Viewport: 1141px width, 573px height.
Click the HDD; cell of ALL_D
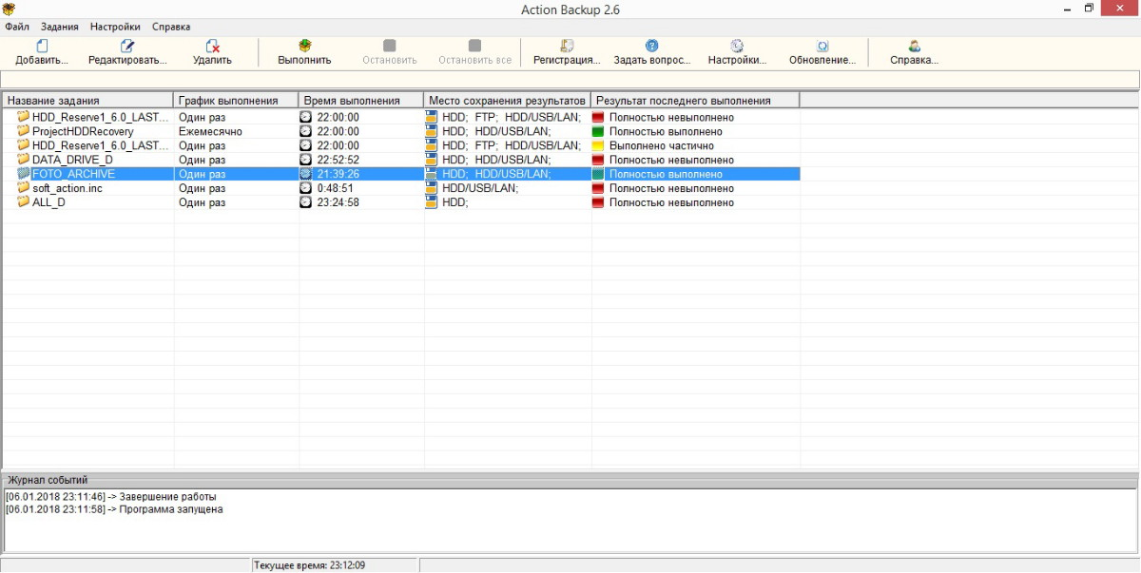[x=455, y=202]
